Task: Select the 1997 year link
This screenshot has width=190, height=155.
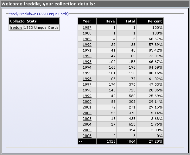Action: tap(87, 84)
